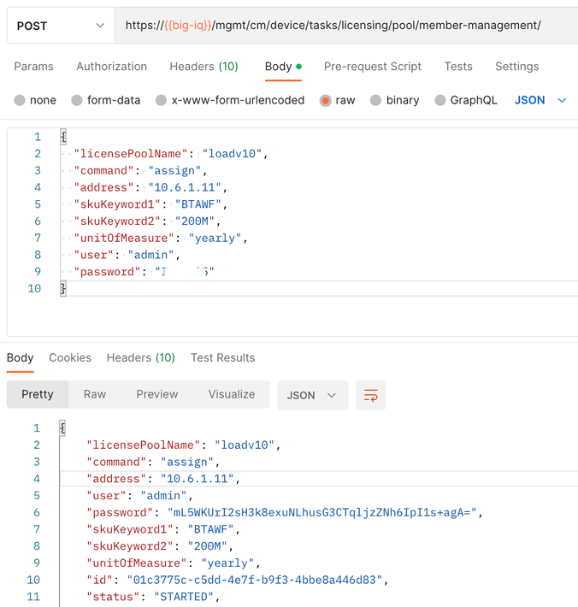Select the form-data radio option
This screenshot has width=578, height=607.
78,101
